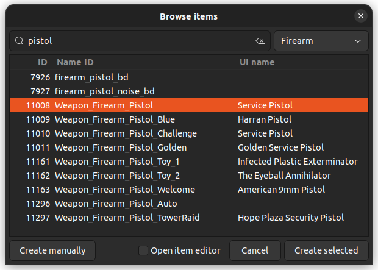This screenshot has width=378, height=270.
Task: Choose the American 9mm Pistol entry
Action: (281, 190)
